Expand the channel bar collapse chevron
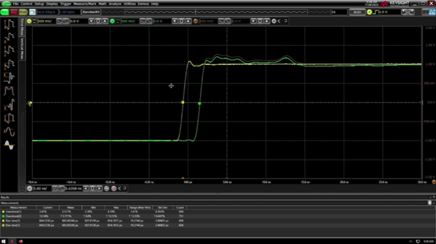 (x=279, y=21)
